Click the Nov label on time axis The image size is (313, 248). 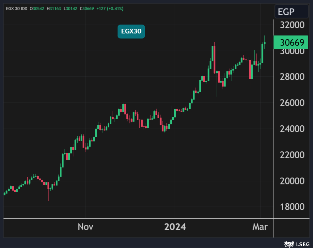coord(86,227)
